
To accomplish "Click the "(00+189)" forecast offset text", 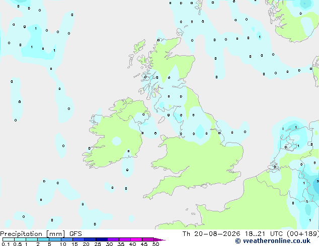I will tap(303, 234).
